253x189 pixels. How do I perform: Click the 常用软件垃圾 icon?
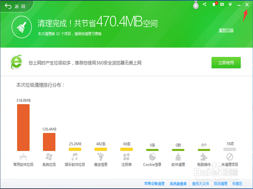(x=23, y=157)
